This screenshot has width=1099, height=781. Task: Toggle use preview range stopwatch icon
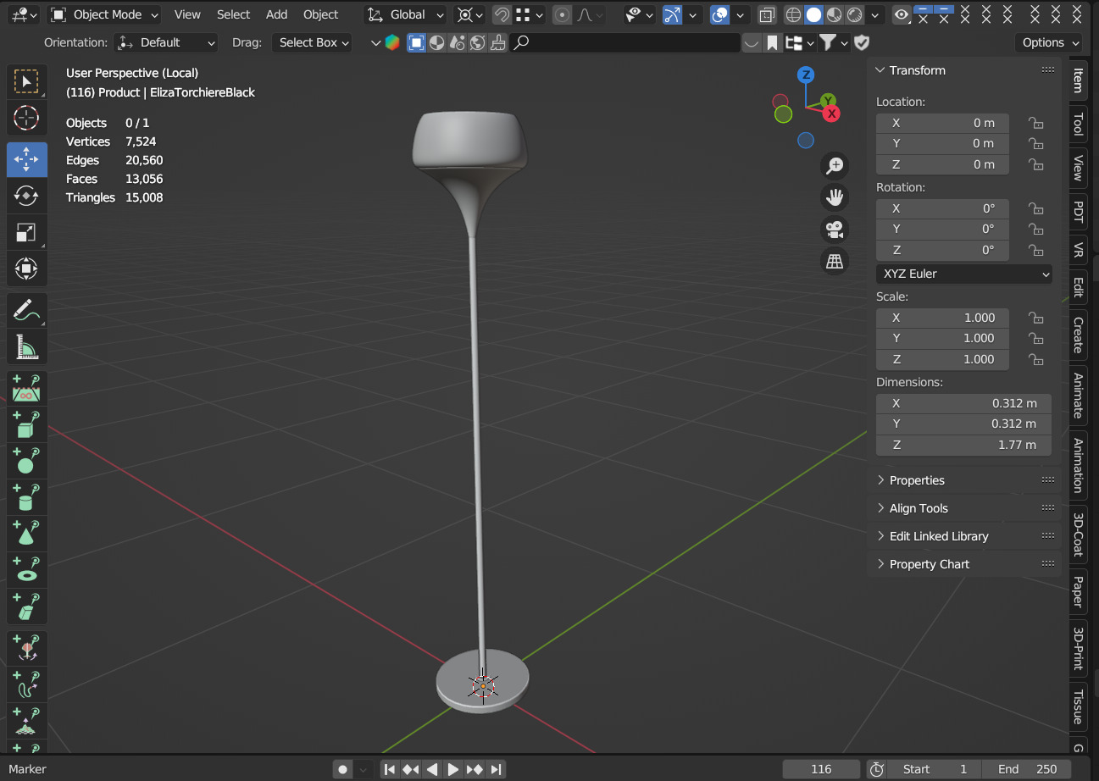click(876, 769)
